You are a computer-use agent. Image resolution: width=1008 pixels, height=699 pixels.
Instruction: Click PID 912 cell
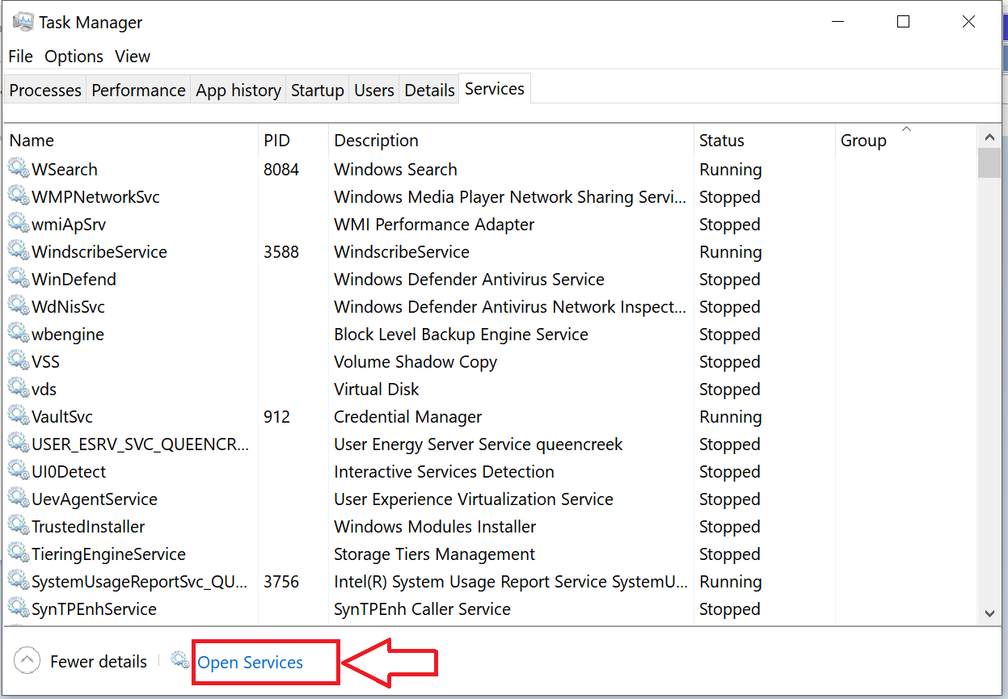tap(276, 417)
